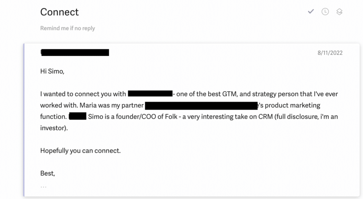Mark the Connect email as done
This screenshot has height=199, width=363.
[x=311, y=11]
